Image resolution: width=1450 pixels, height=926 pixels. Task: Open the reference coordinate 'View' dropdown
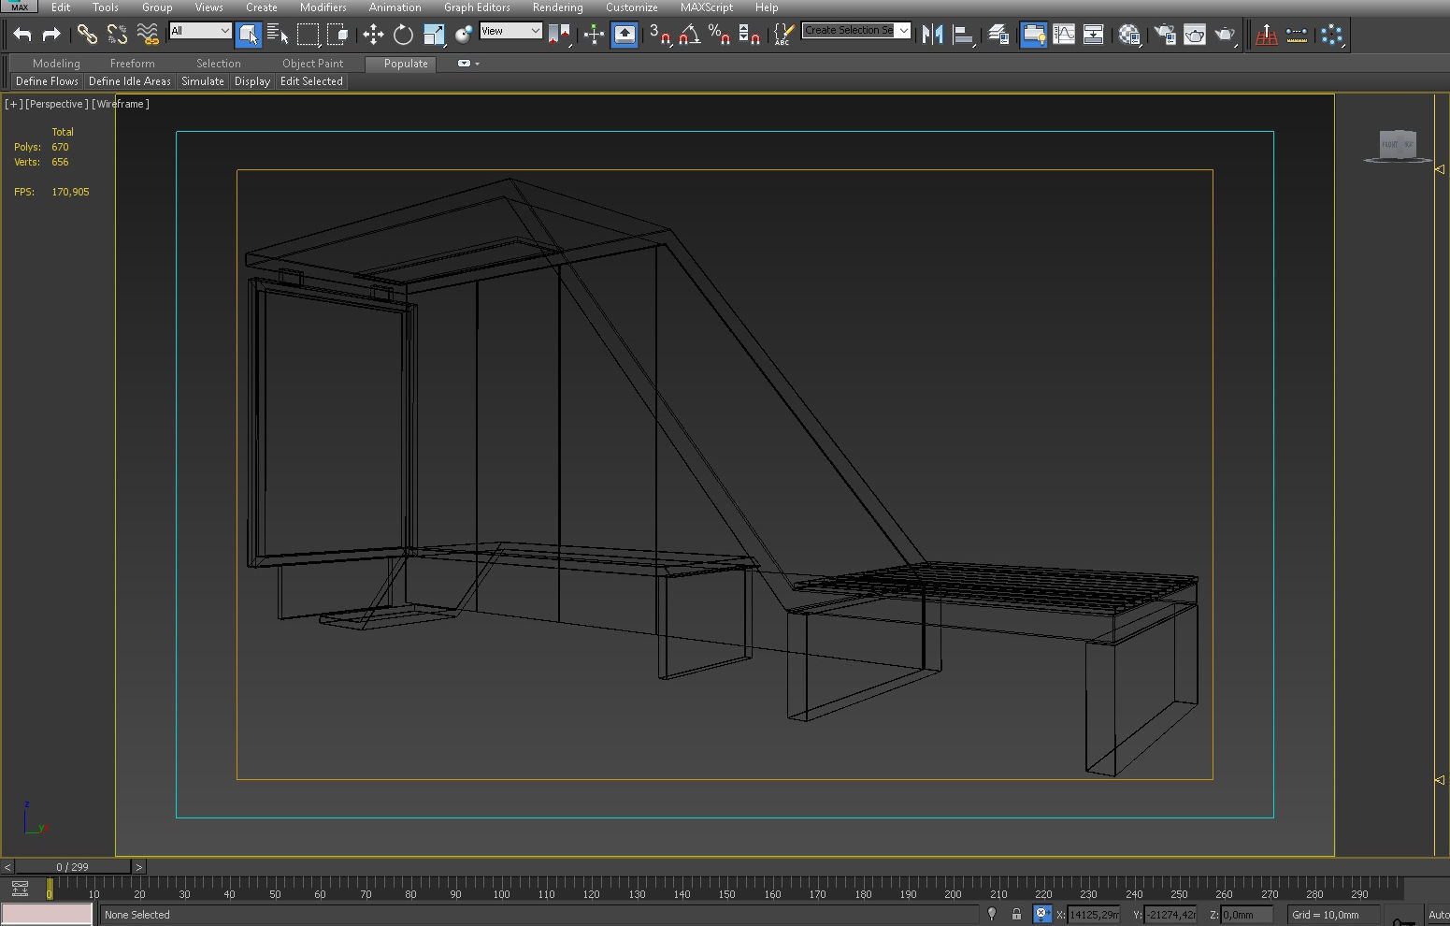click(510, 31)
